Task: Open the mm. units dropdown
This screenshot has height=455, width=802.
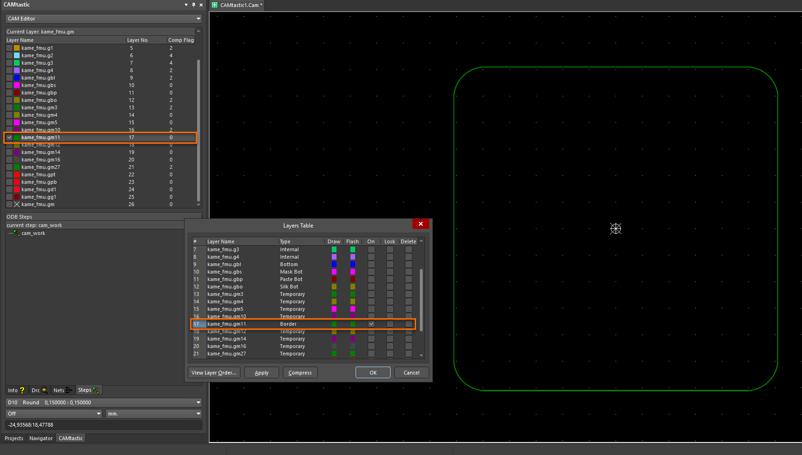Action: pyautogui.click(x=154, y=414)
